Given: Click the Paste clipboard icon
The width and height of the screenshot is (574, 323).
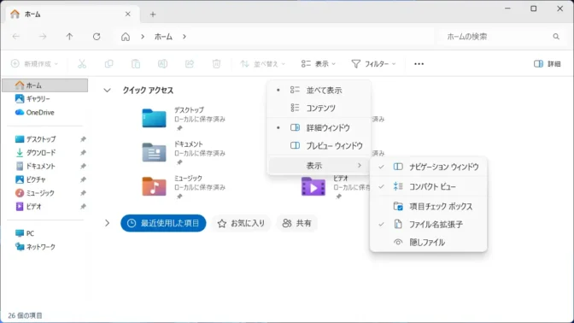Looking at the screenshot, I should 136,64.
